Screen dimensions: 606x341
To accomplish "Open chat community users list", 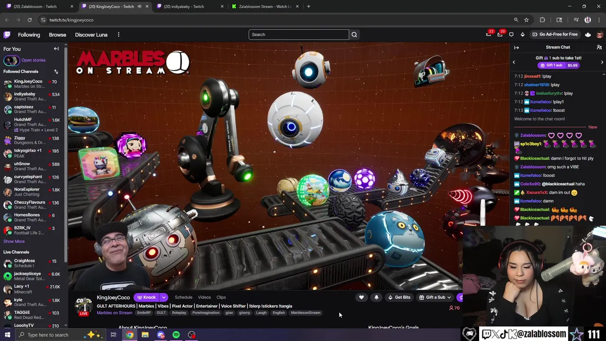I will tap(599, 47).
